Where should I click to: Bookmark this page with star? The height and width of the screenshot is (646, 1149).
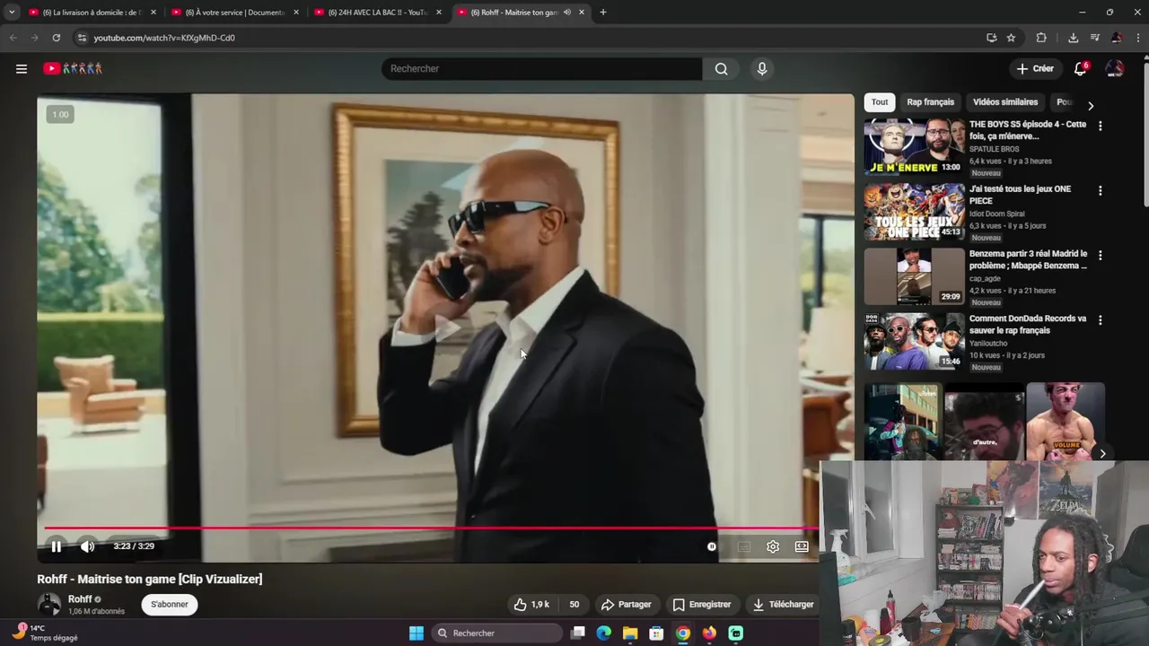[x=1011, y=38]
